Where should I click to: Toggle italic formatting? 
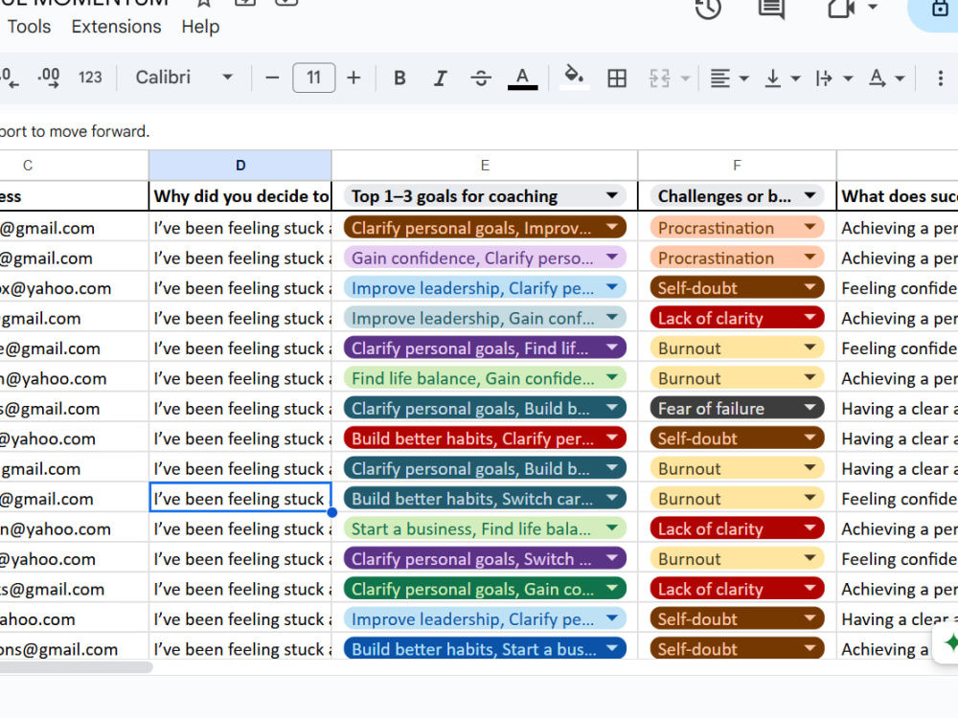click(x=441, y=79)
